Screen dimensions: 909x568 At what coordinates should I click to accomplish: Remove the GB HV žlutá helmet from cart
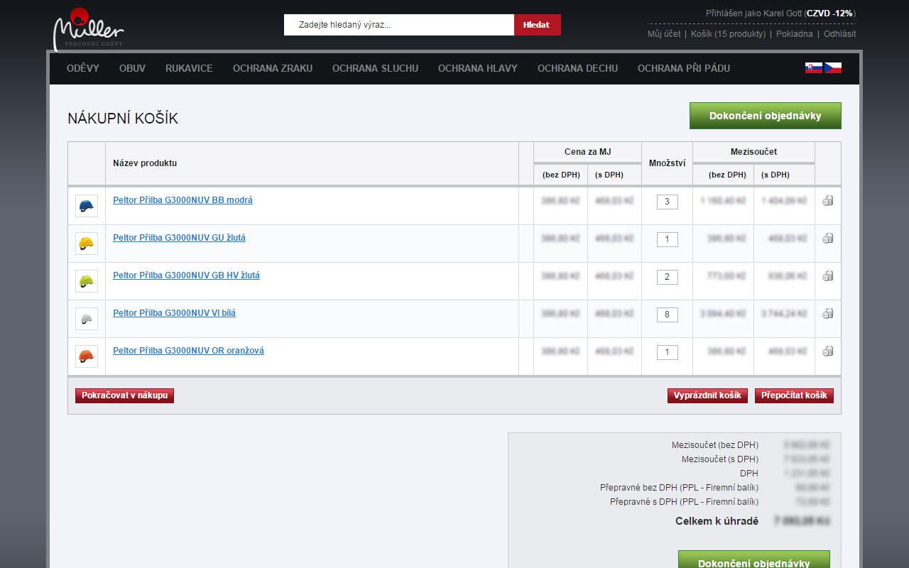[x=828, y=276]
